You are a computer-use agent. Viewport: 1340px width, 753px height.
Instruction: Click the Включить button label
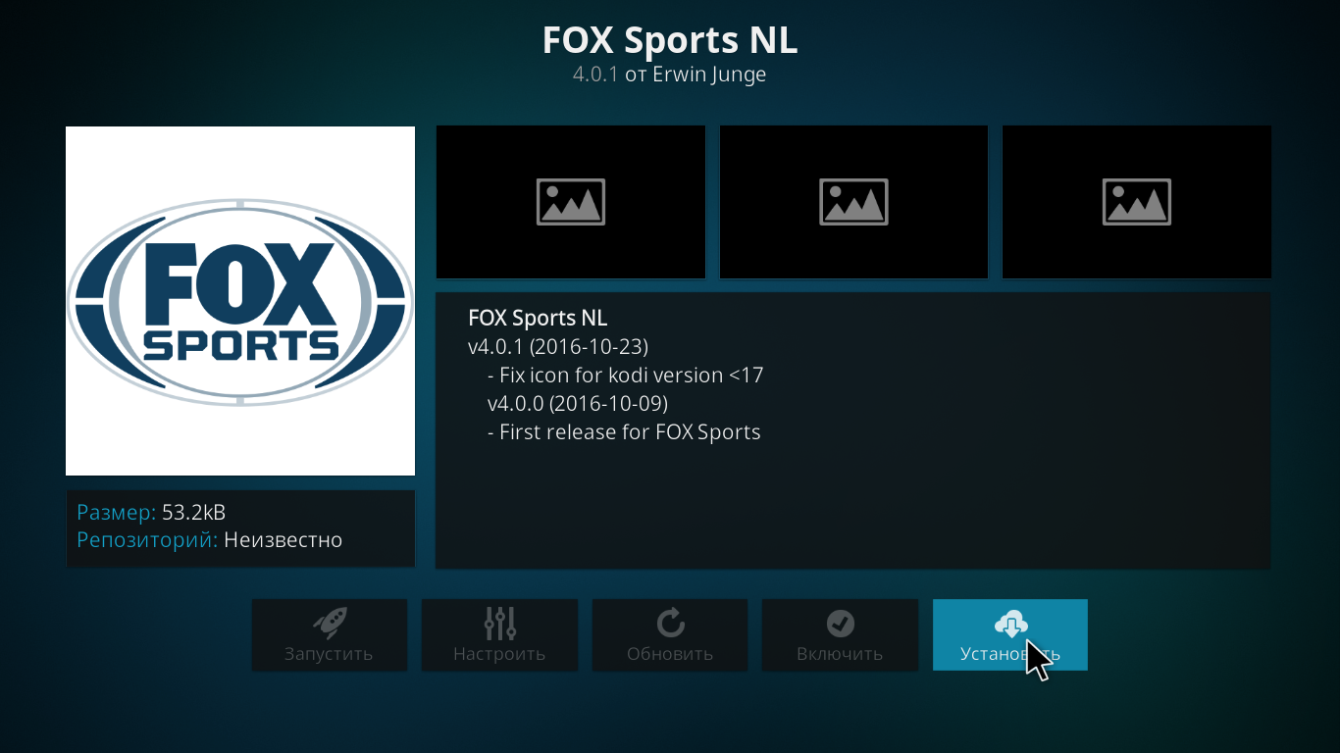840,654
